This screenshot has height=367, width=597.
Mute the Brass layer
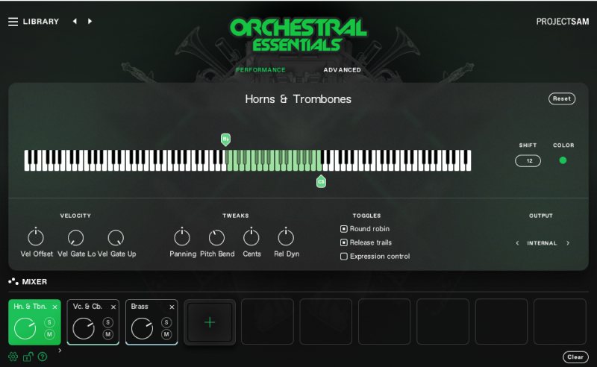pos(166,334)
